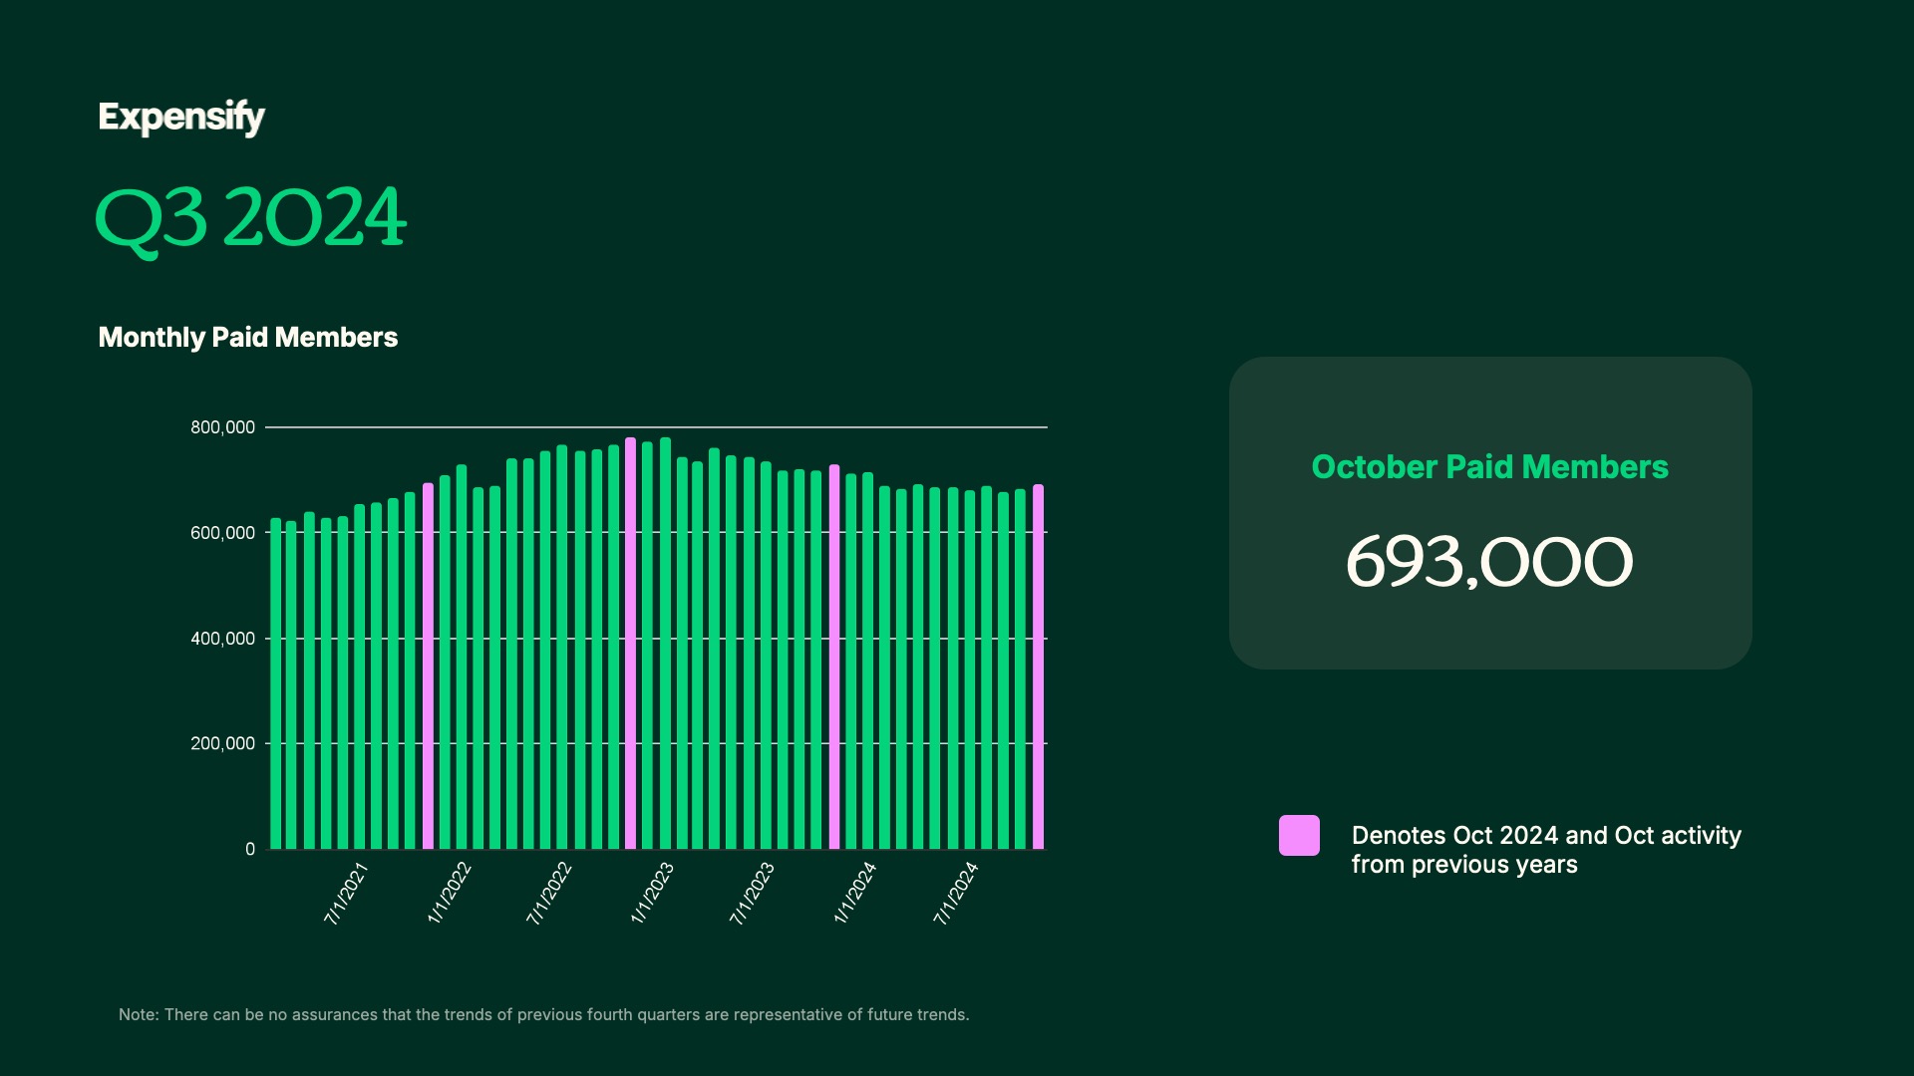Click the 800,000 y-axis label
This screenshot has height=1076, width=1914.
222,427
